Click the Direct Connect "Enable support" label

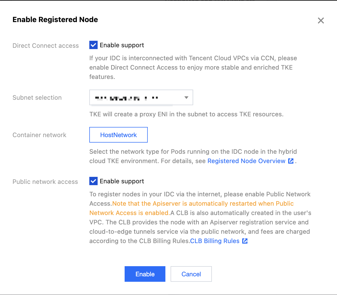click(122, 45)
